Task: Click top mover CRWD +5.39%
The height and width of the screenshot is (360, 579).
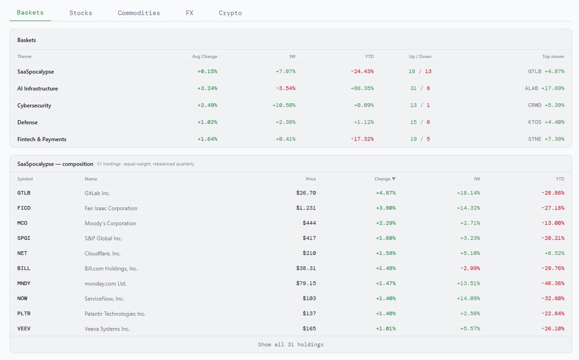Action: (x=546, y=105)
